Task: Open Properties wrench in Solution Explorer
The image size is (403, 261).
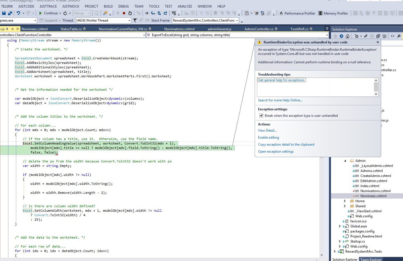Action: point(399,36)
